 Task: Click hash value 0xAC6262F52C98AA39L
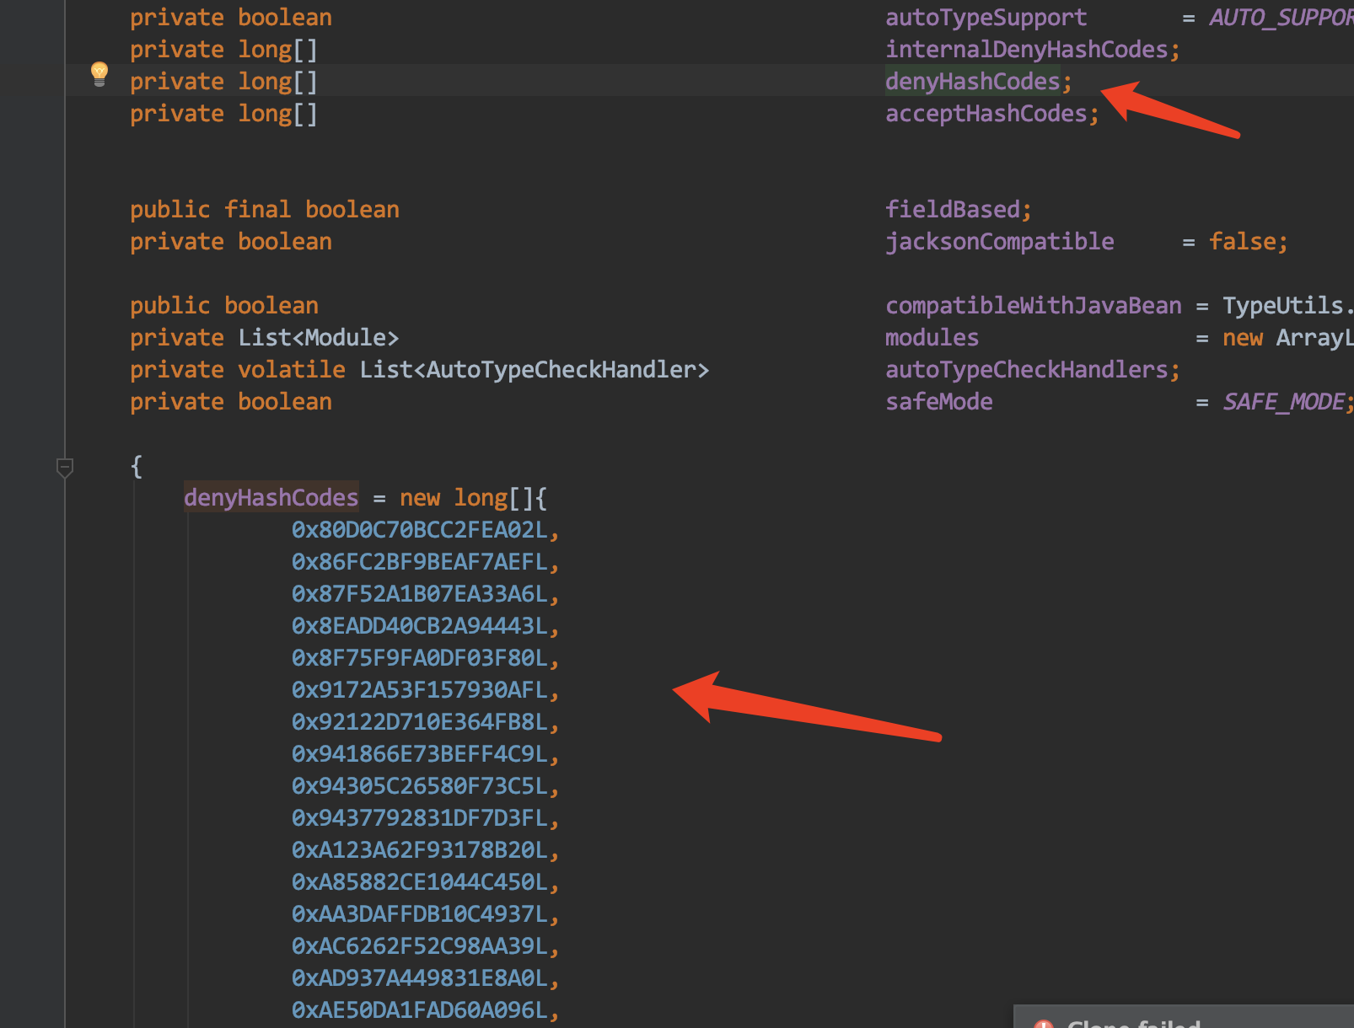click(x=419, y=946)
